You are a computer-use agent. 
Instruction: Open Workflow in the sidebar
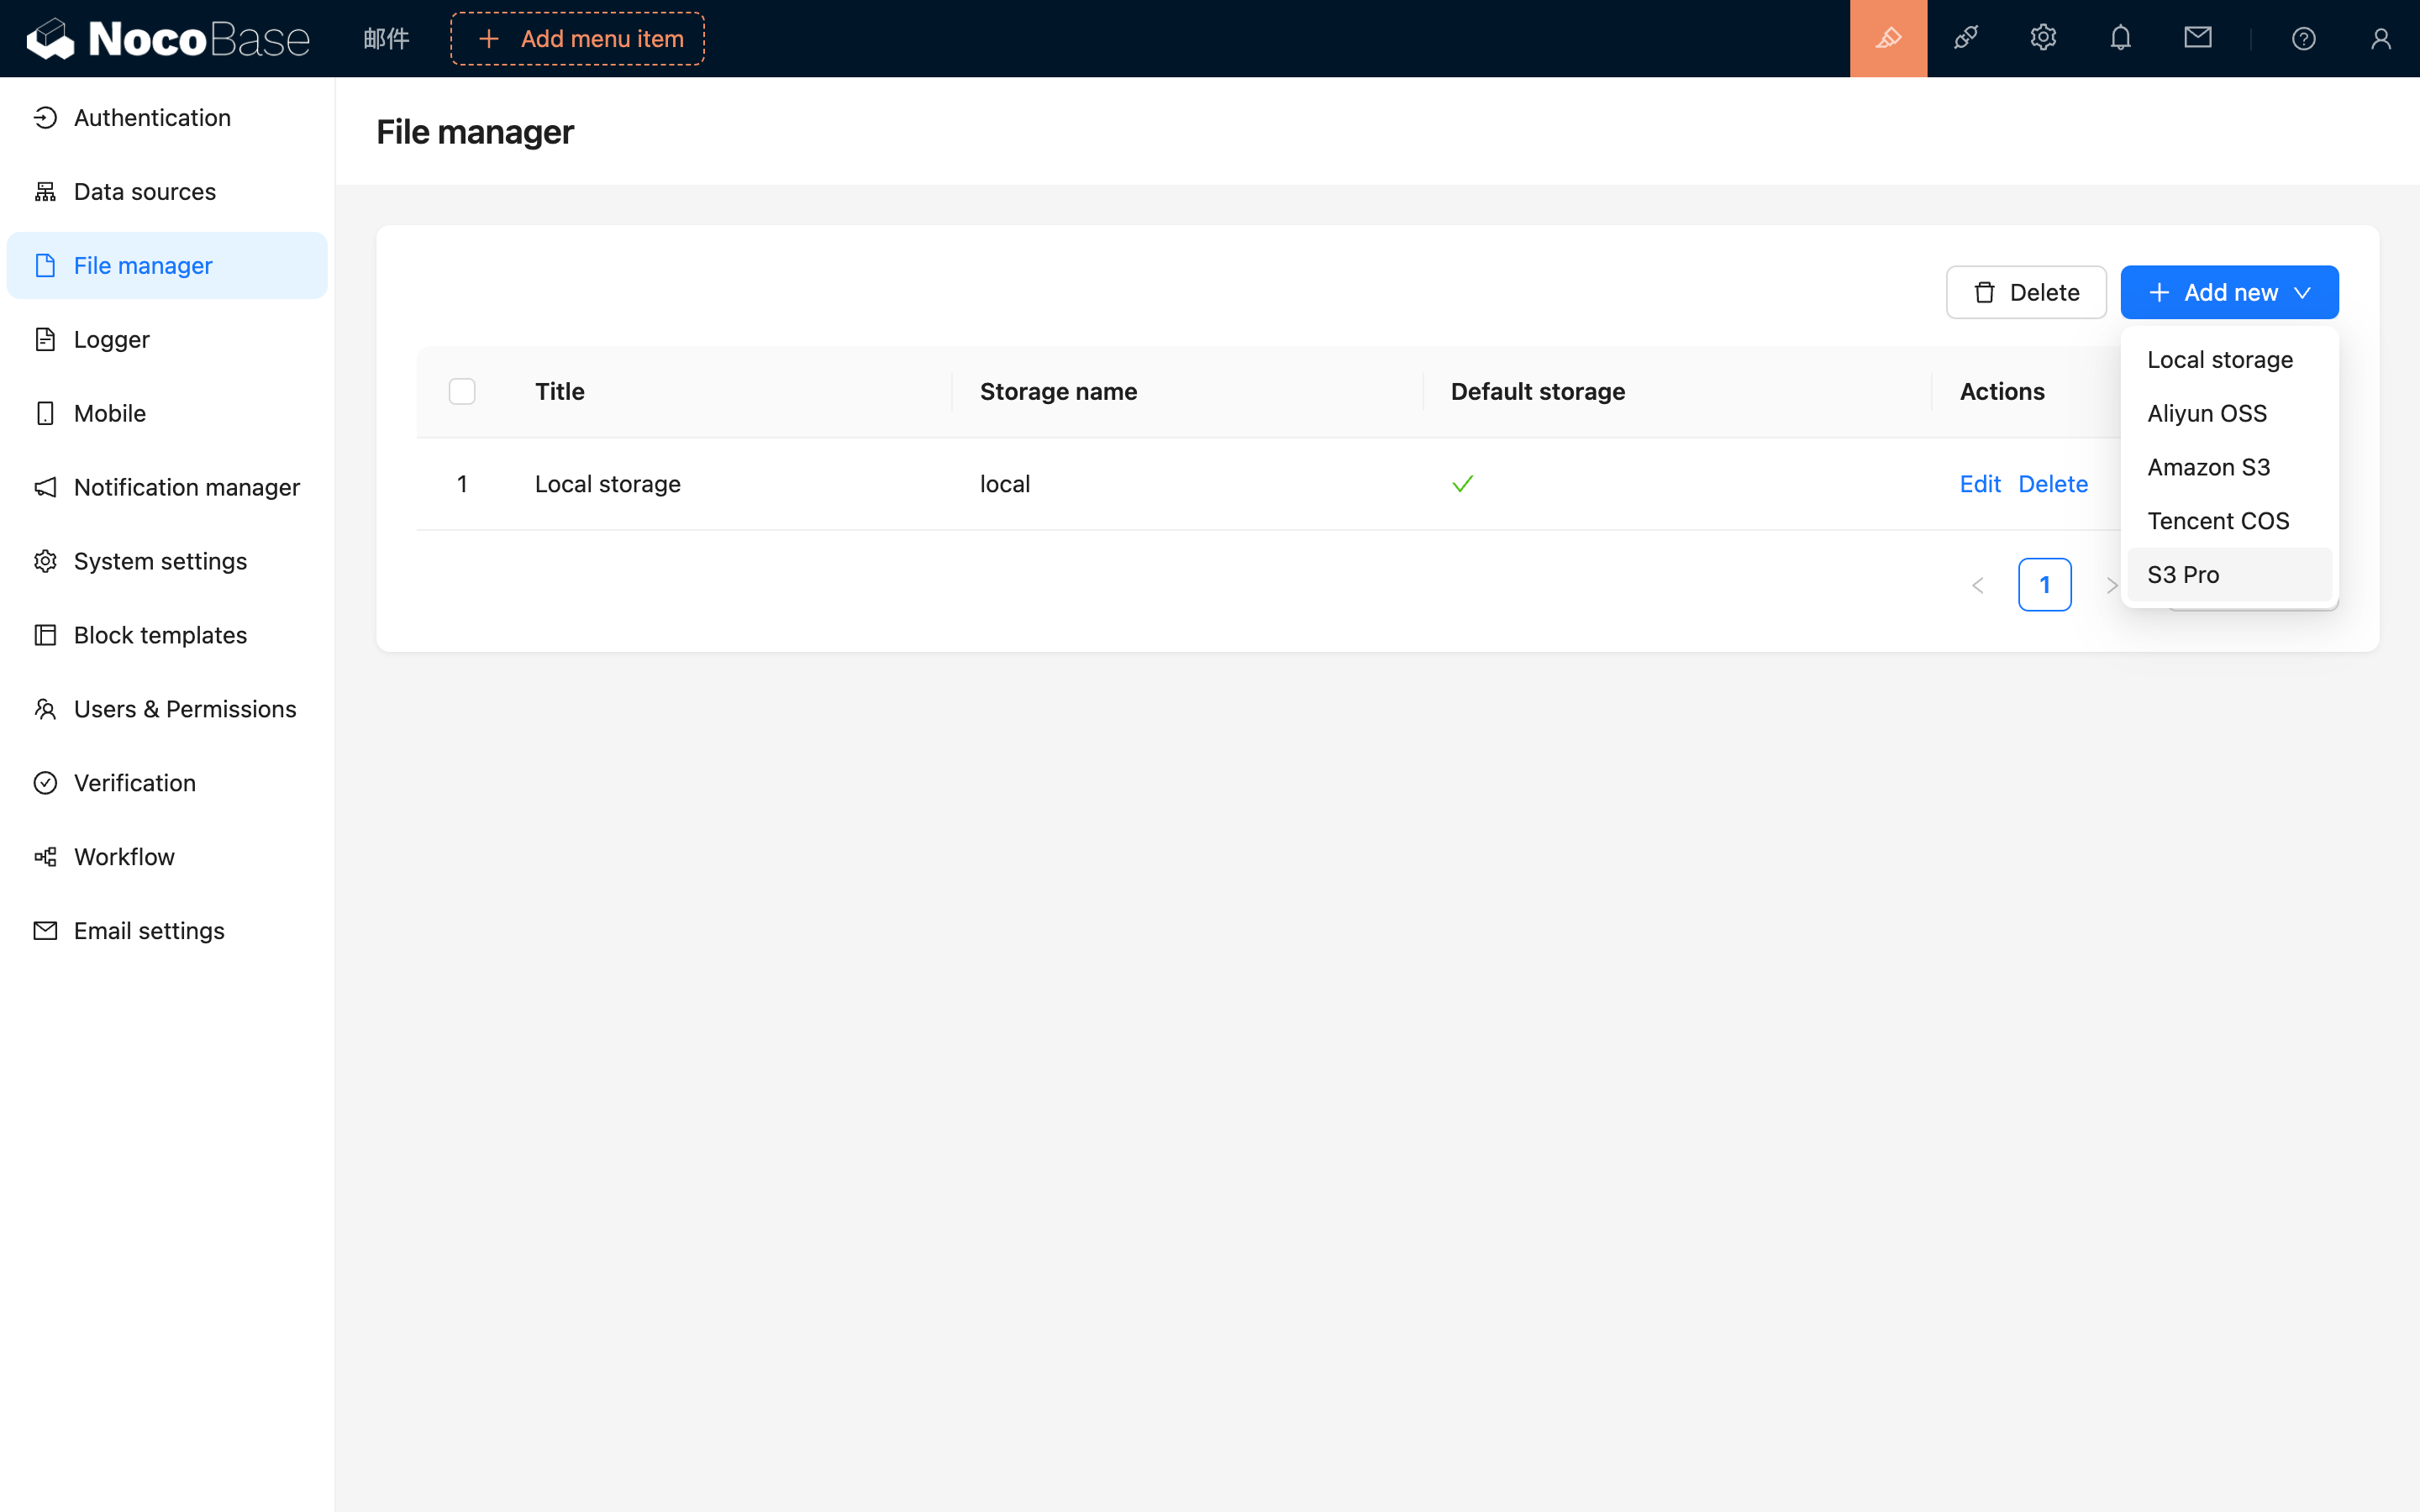click(124, 857)
